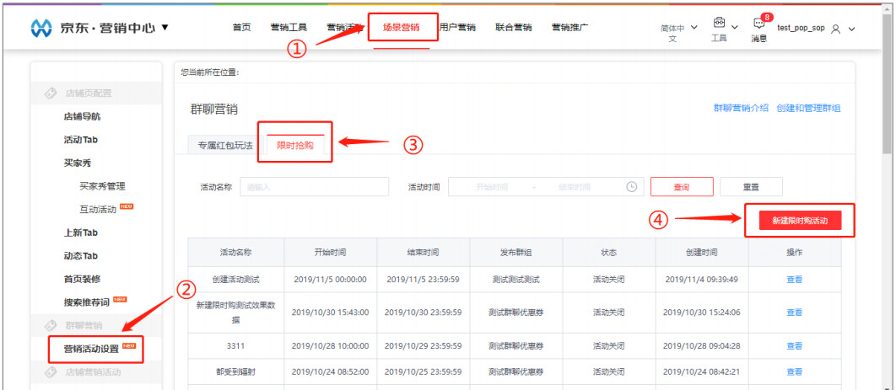Image resolution: width=896 pixels, height=390 pixels.
Task: Click the tag icon next to 店铺页配置
Action: tap(51, 93)
